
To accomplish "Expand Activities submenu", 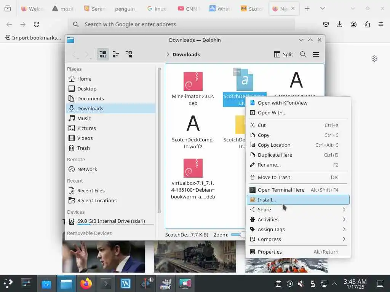I will (298, 219).
